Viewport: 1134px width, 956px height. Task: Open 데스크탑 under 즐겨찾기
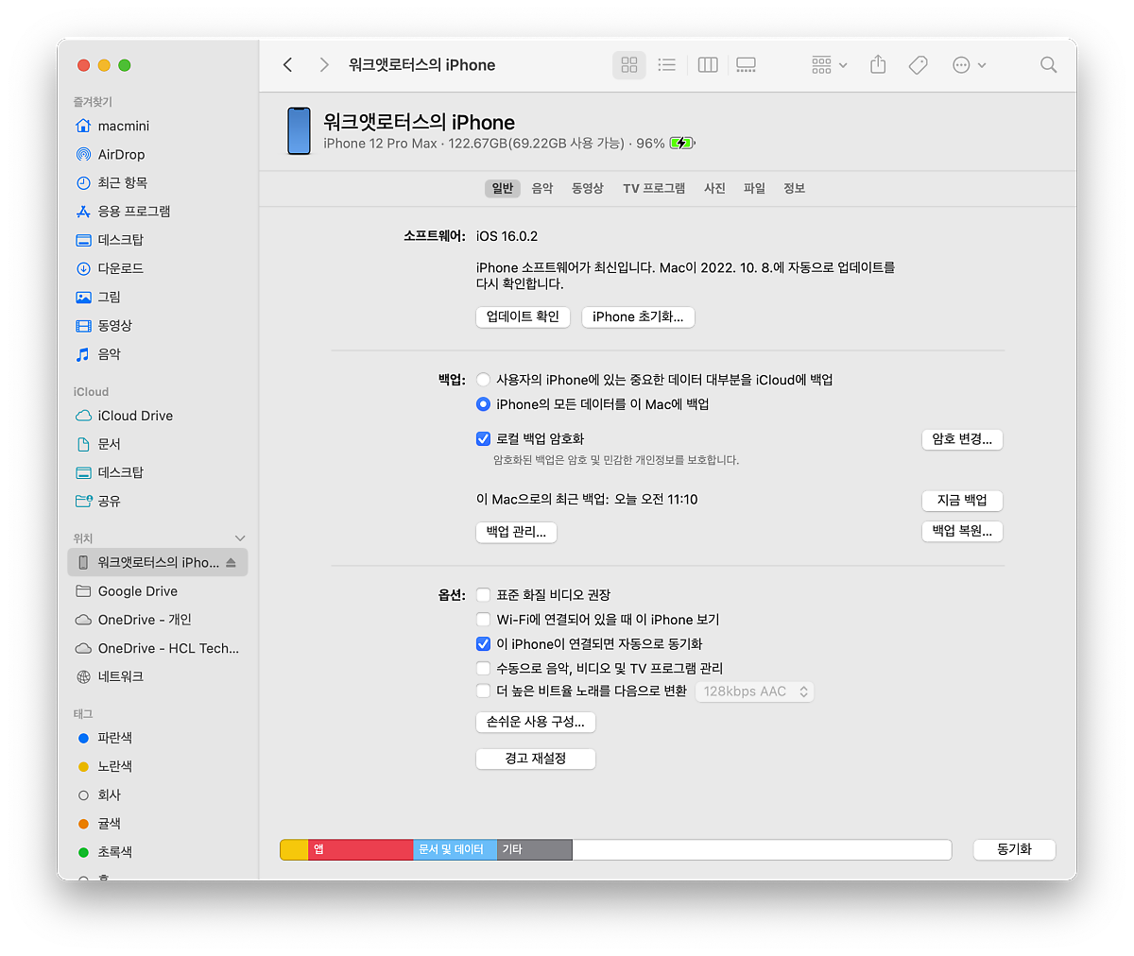point(120,240)
